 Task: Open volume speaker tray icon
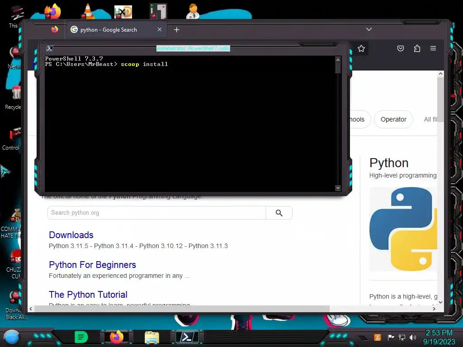413,337
